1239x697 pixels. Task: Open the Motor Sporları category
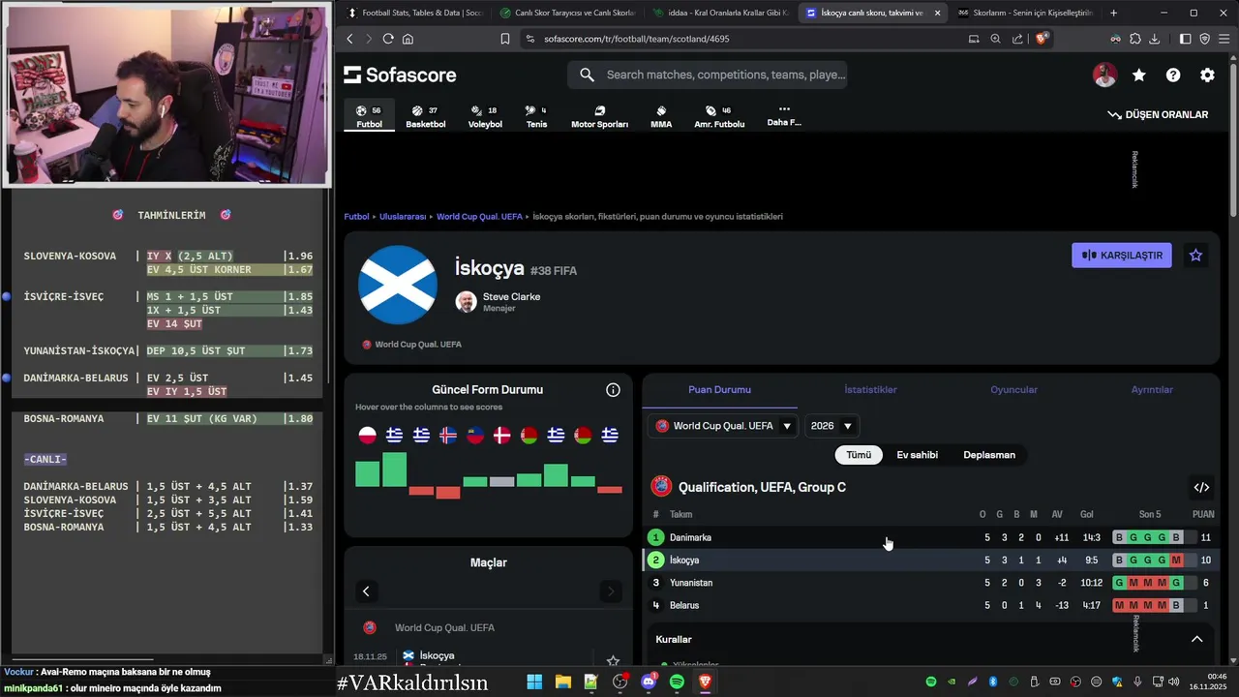point(599,116)
